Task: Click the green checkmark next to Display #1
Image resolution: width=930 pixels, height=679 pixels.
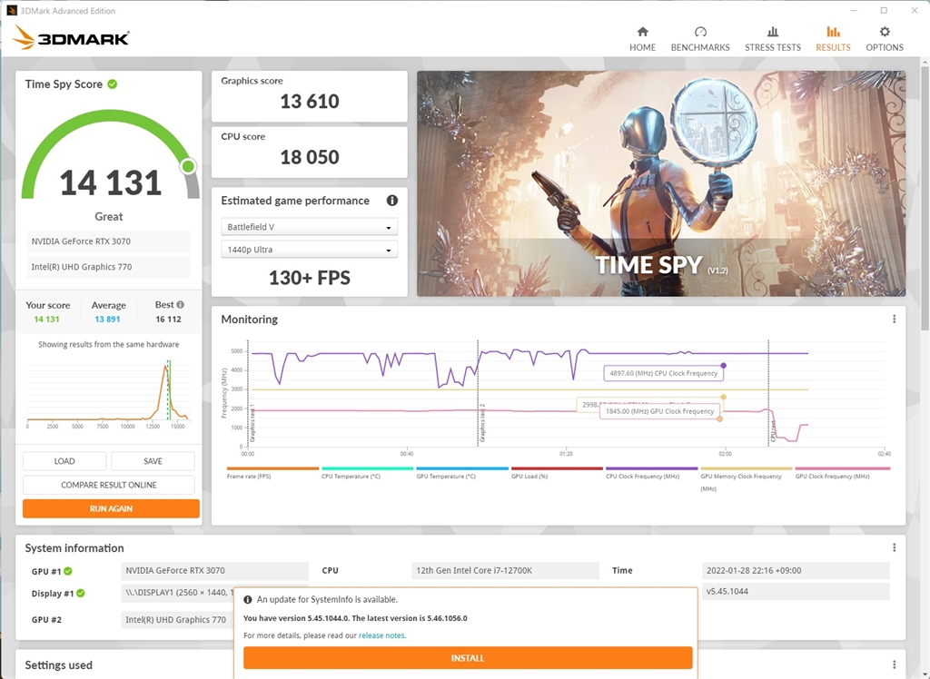Action: point(81,593)
